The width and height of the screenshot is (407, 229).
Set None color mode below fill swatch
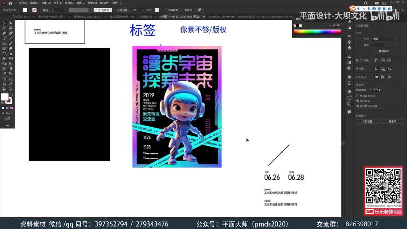pyautogui.click(x=11, y=108)
